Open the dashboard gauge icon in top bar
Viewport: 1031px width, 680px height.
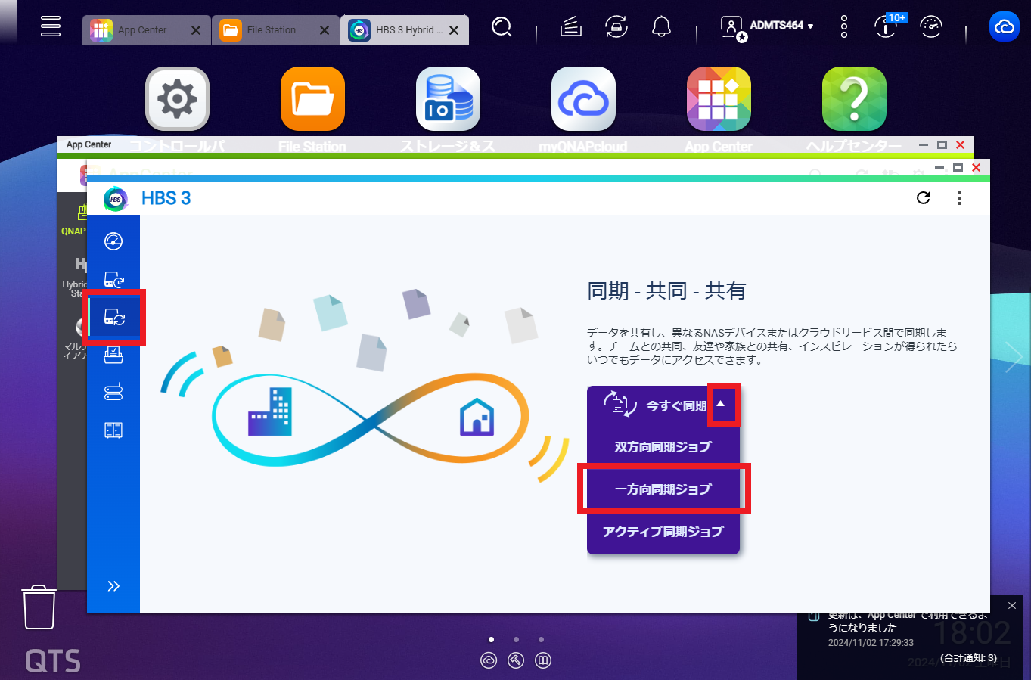click(931, 27)
